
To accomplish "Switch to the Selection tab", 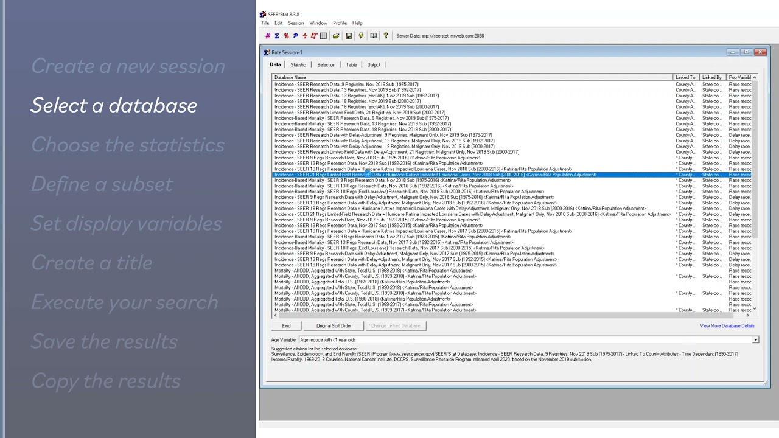I will [x=326, y=64].
